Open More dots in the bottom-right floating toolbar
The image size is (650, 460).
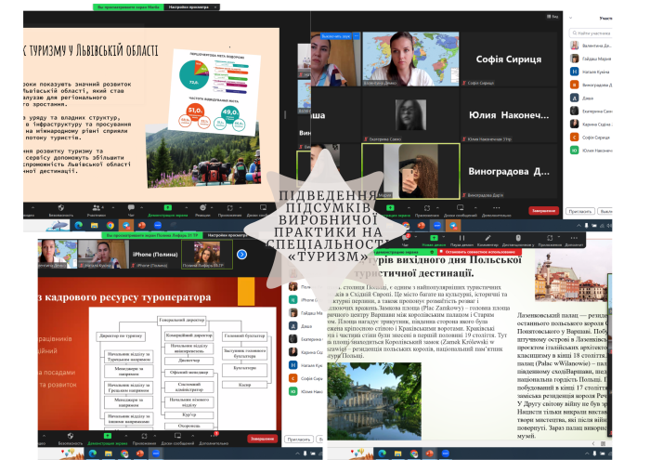point(574,240)
